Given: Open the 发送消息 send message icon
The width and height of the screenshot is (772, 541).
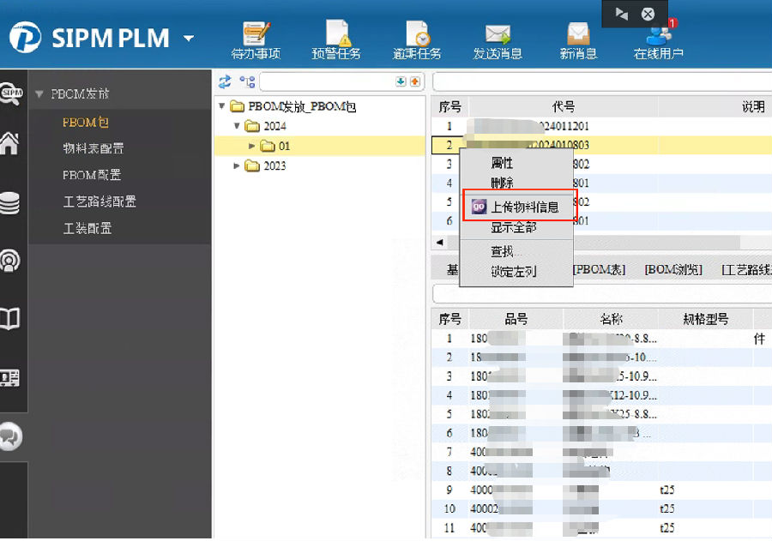Looking at the screenshot, I should click(498, 36).
